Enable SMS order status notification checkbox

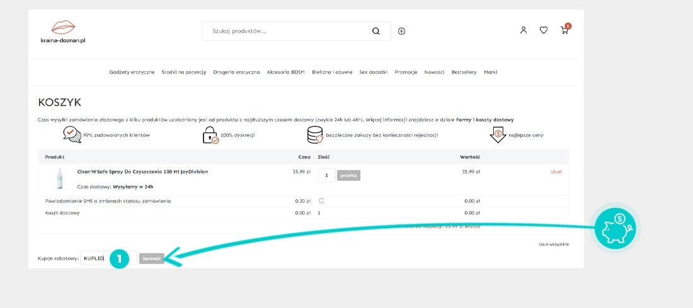[x=322, y=201]
